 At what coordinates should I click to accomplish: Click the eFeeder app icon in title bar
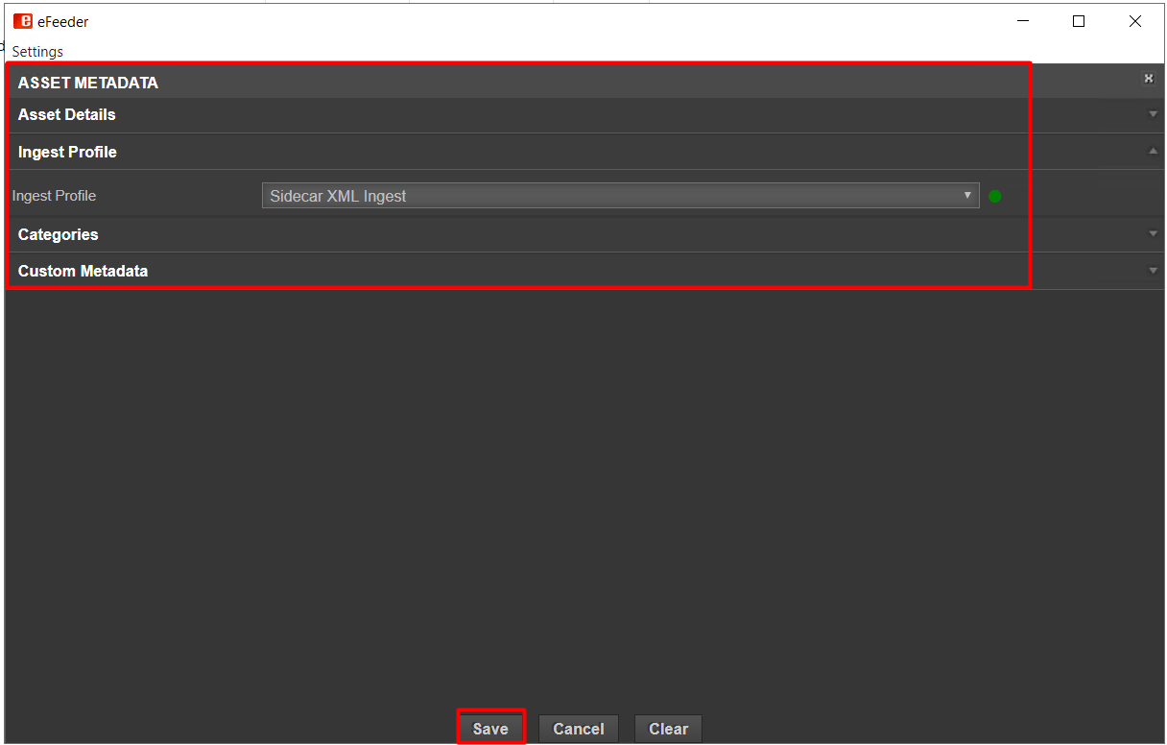click(22, 21)
